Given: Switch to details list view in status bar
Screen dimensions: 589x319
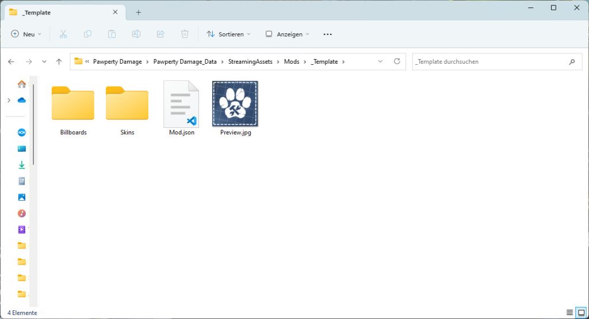Looking at the screenshot, I should click(x=569, y=313).
